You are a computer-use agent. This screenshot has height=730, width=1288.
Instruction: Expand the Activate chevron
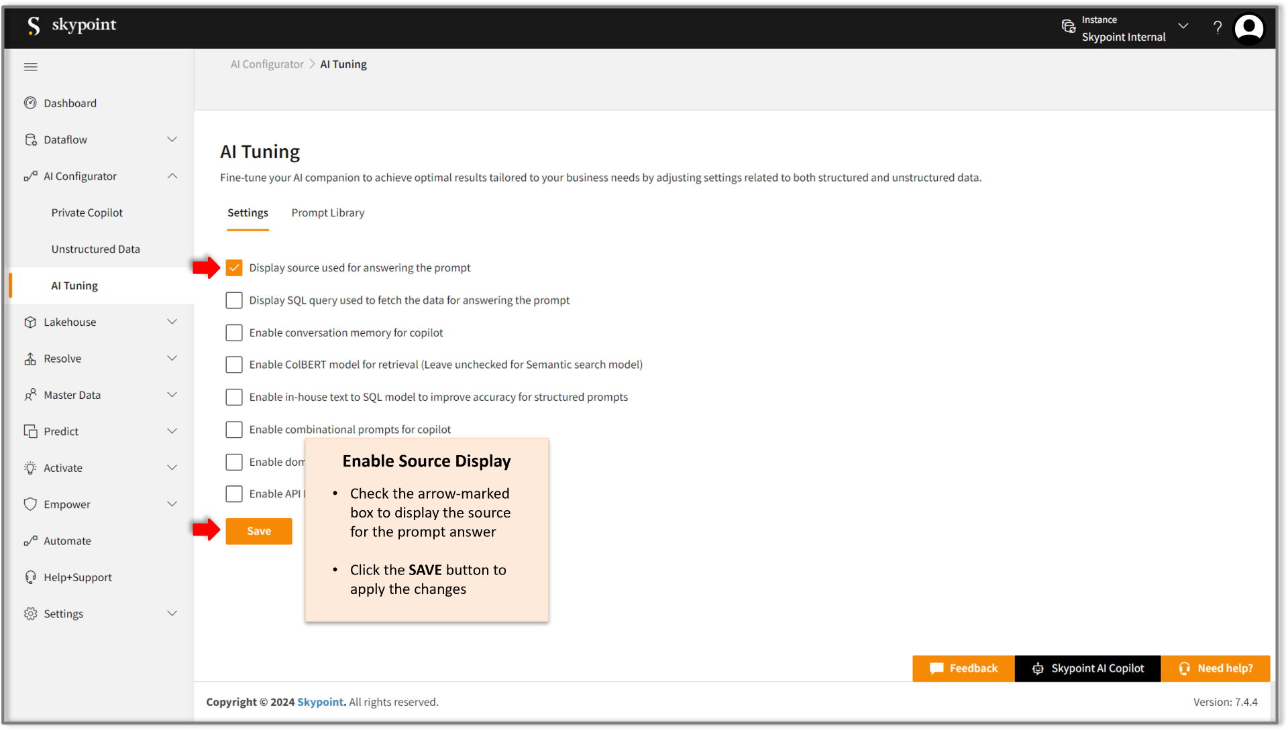point(172,468)
